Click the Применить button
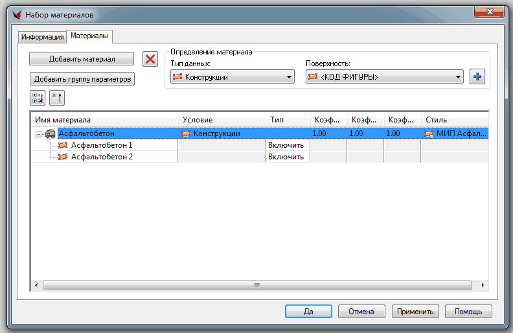Viewport: 513px width, 333px height. 416,312
